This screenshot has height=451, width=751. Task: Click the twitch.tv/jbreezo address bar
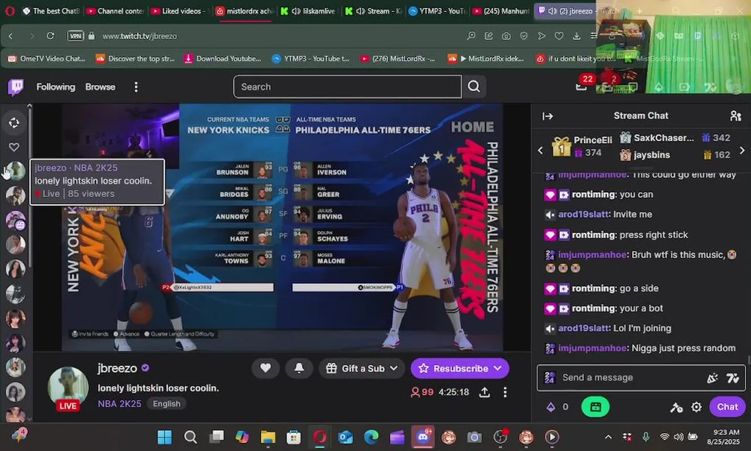coord(140,36)
